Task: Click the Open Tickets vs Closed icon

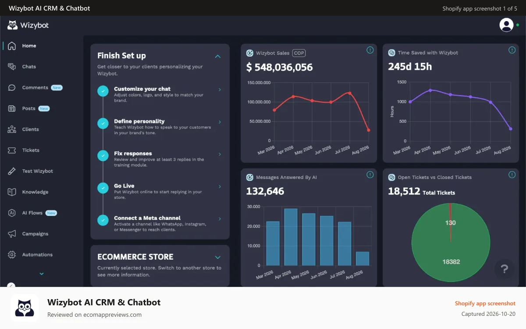Action: click(392, 178)
